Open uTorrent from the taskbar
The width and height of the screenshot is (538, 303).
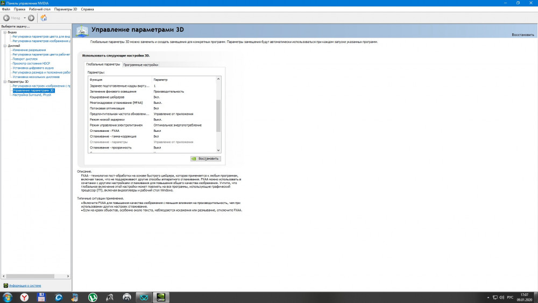click(93, 297)
